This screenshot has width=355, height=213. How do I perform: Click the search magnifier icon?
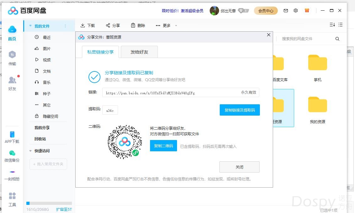coord(337,39)
